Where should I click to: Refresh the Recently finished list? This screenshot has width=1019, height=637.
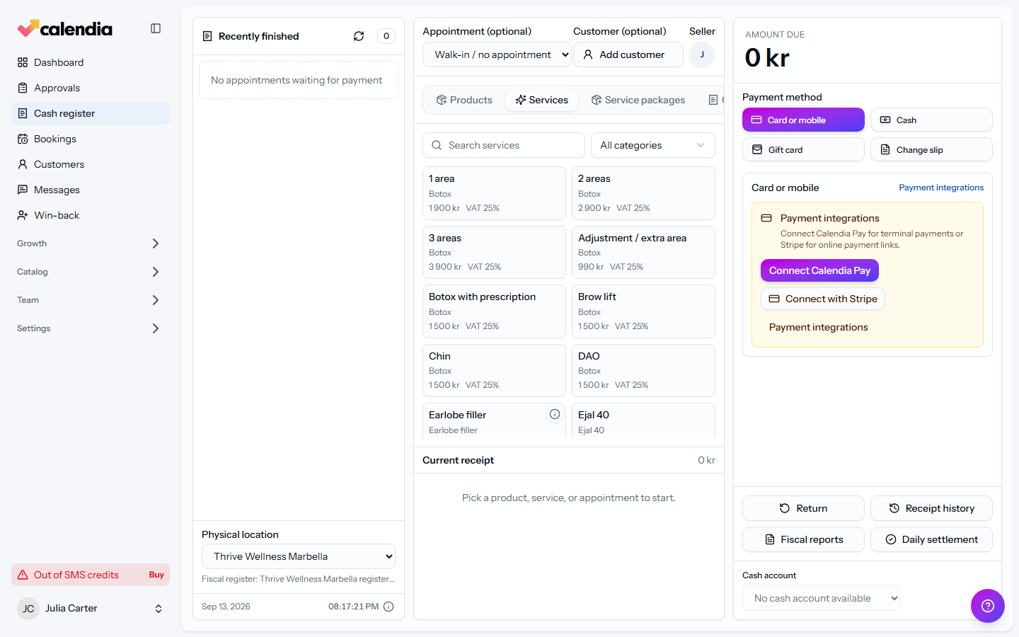[359, 36]
